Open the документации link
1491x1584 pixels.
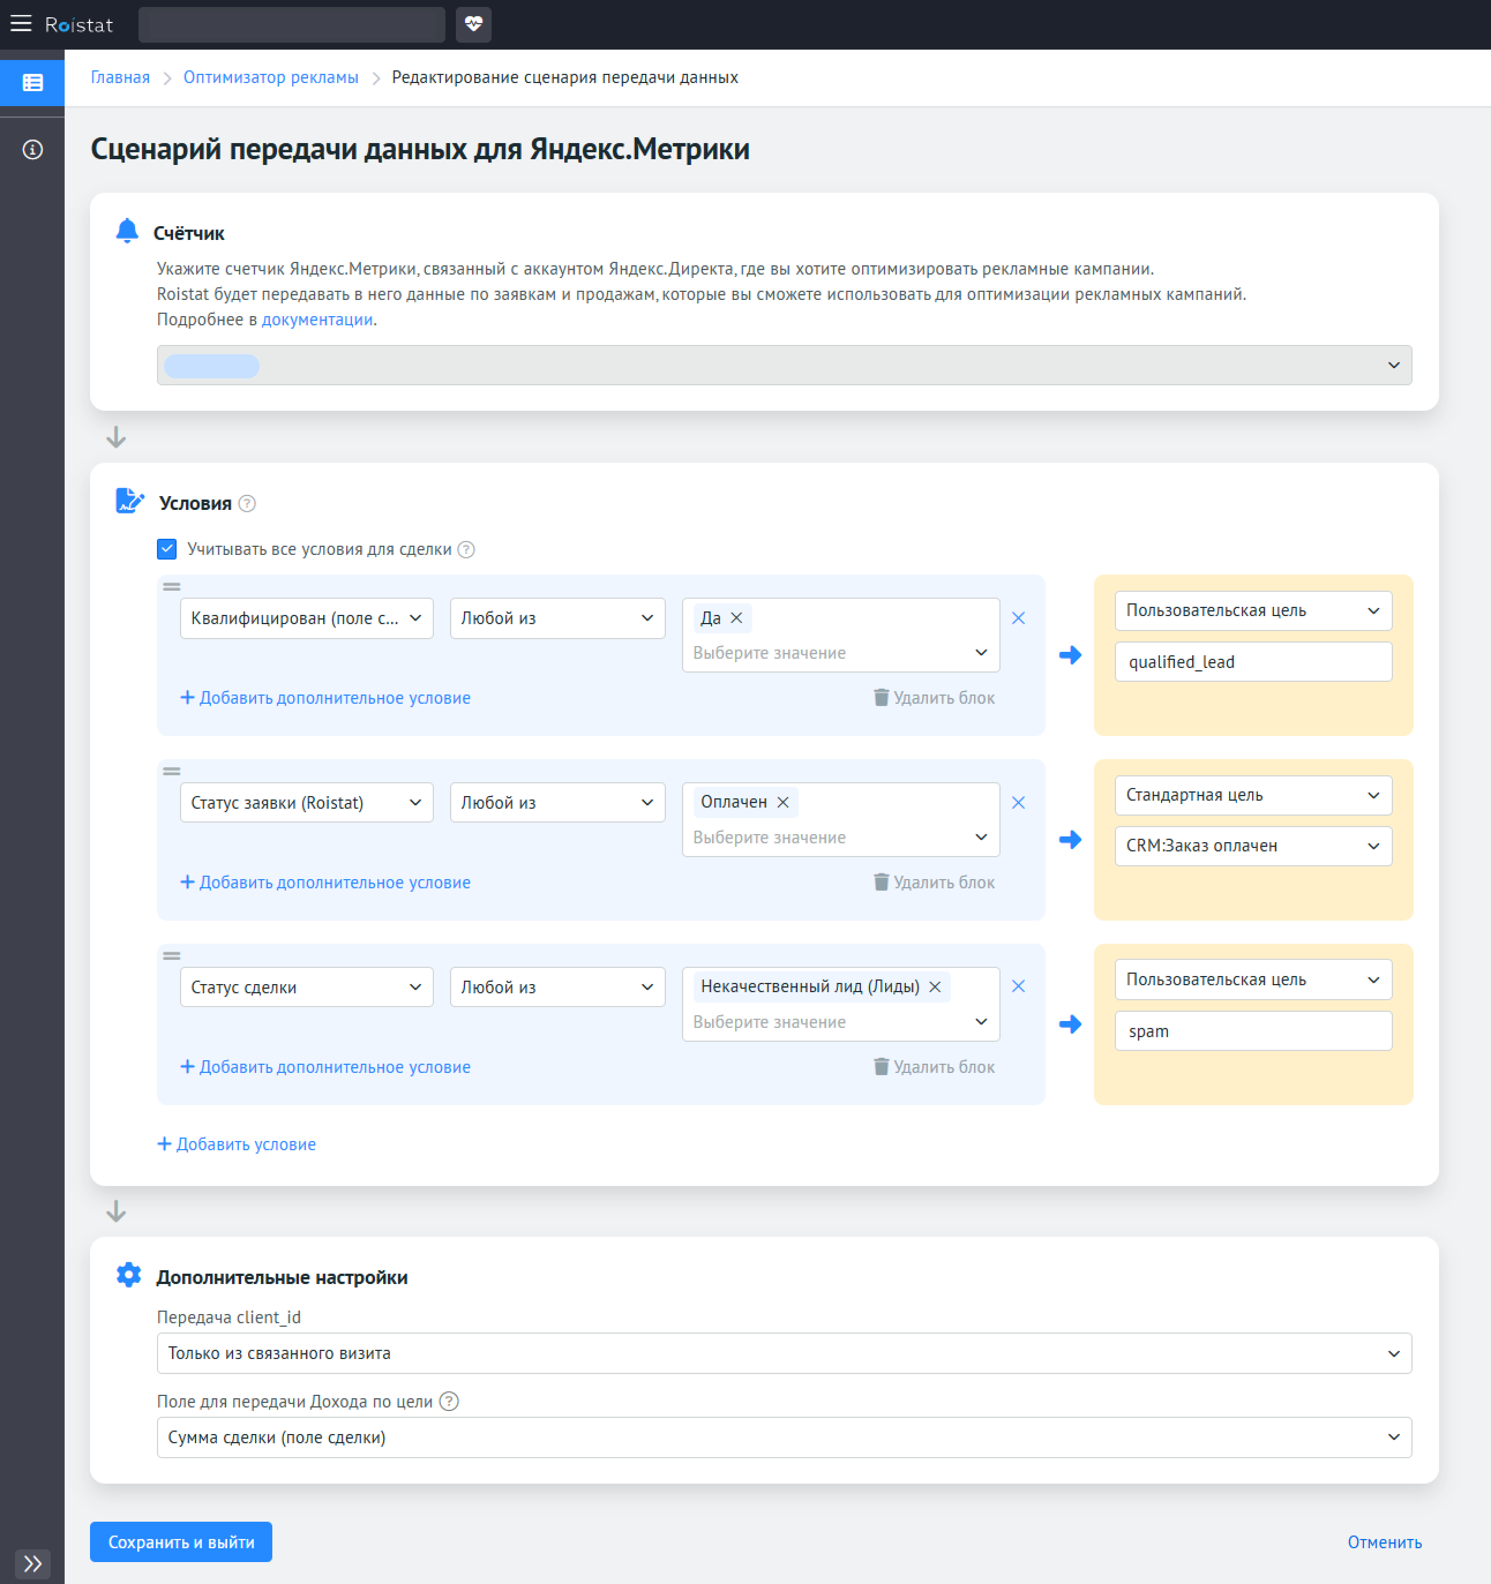(317, 320)
